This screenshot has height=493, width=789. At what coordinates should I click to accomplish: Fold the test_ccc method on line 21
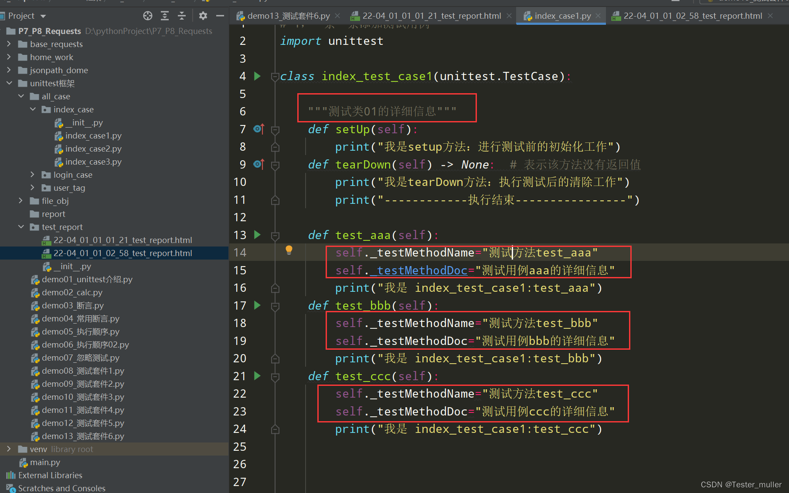pyautogui.click(x=275, y=377)
